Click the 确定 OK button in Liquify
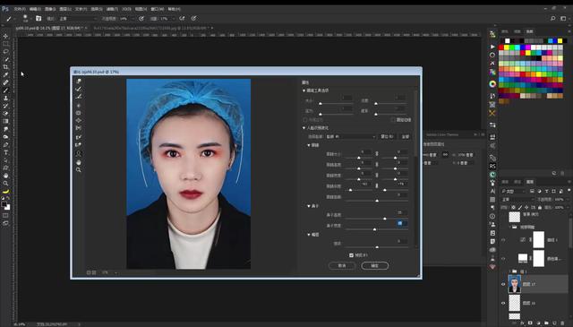 coord(374,265)
